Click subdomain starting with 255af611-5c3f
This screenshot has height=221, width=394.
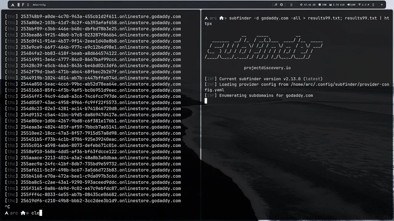[101, 170]
